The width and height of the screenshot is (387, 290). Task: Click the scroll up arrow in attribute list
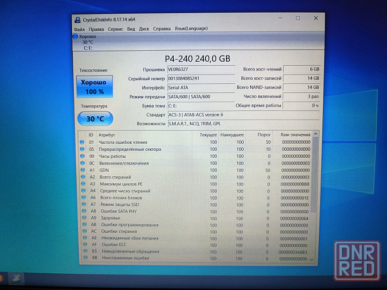(315, 134)
